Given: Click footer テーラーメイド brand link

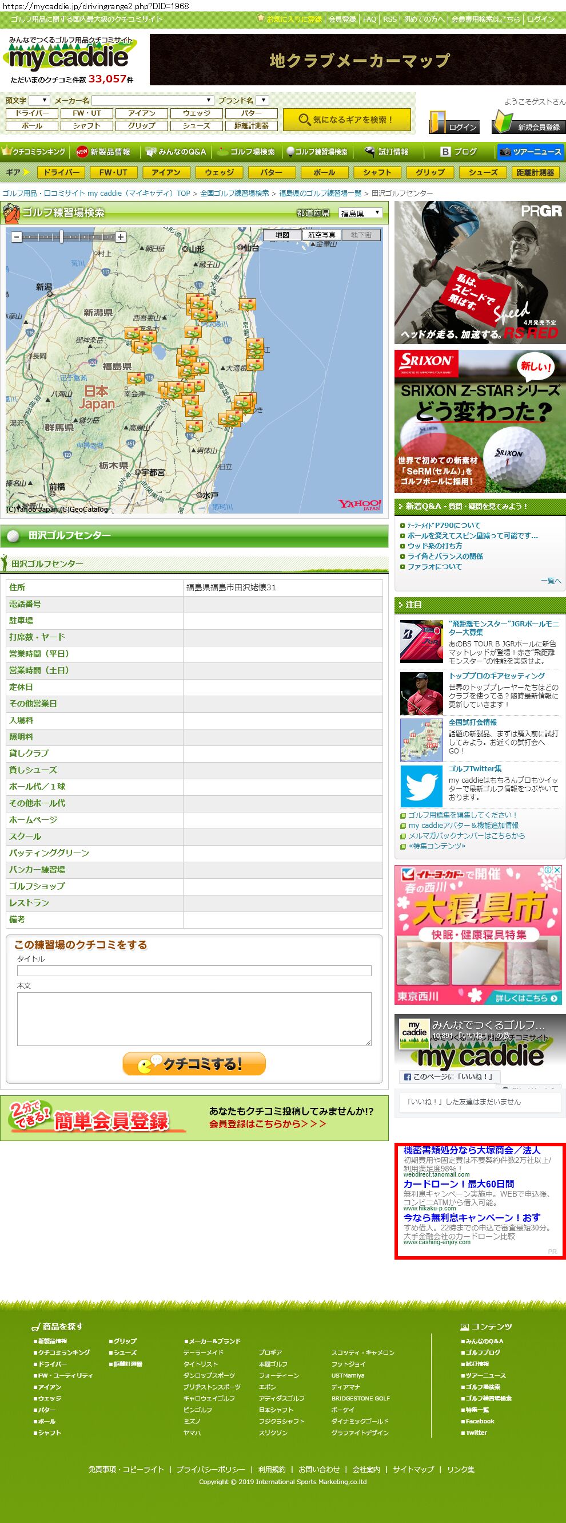Looking at the screenshot, I should (x=203, y=1352).
